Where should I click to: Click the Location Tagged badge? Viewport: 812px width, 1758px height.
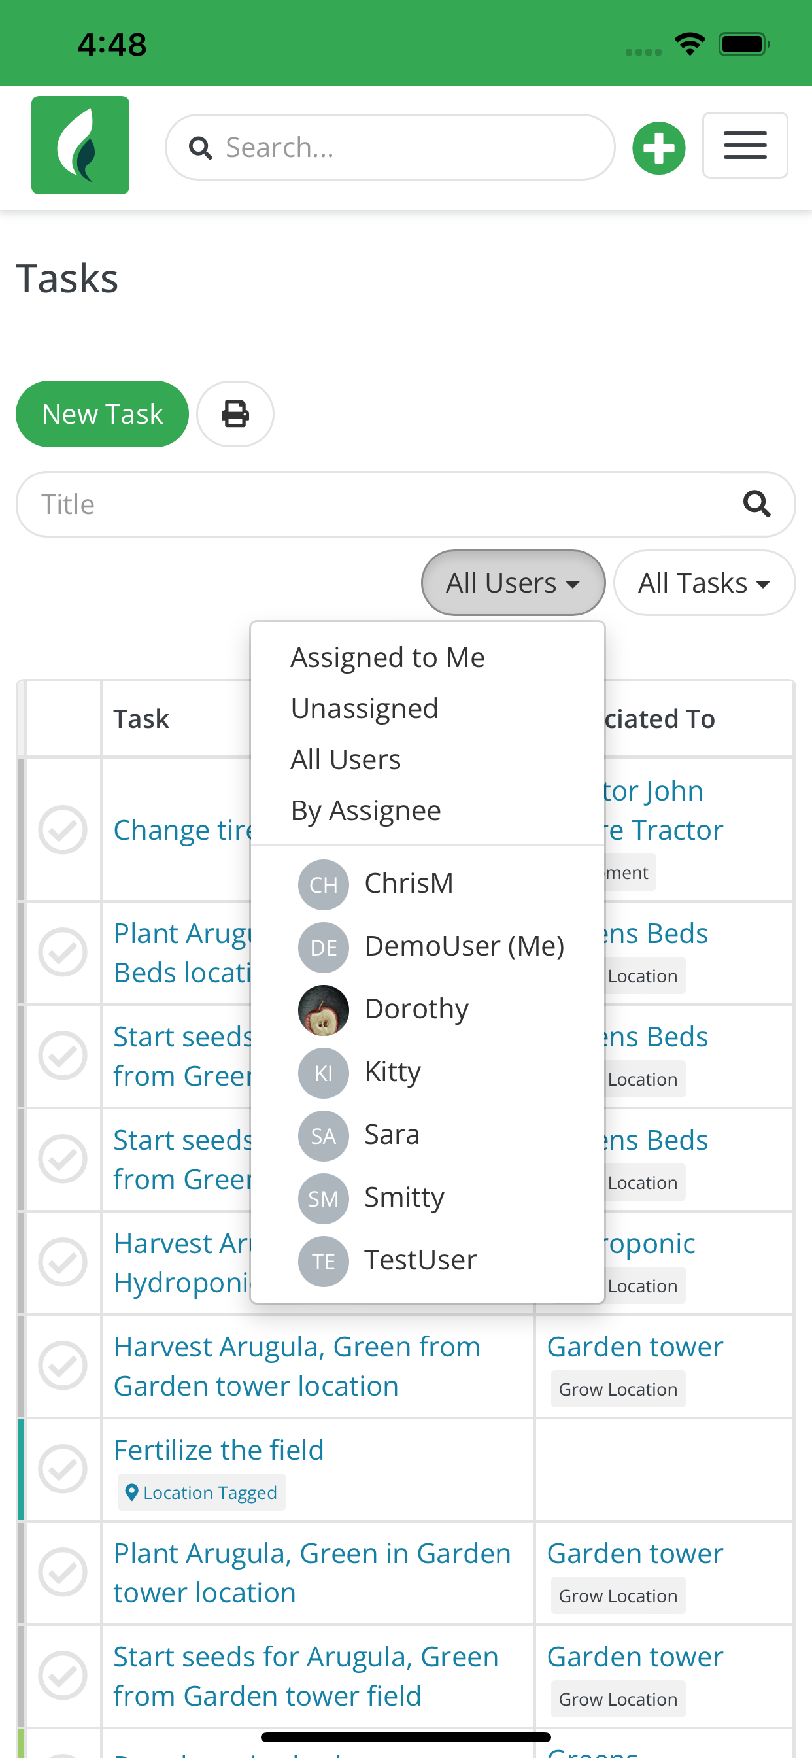201,1492
